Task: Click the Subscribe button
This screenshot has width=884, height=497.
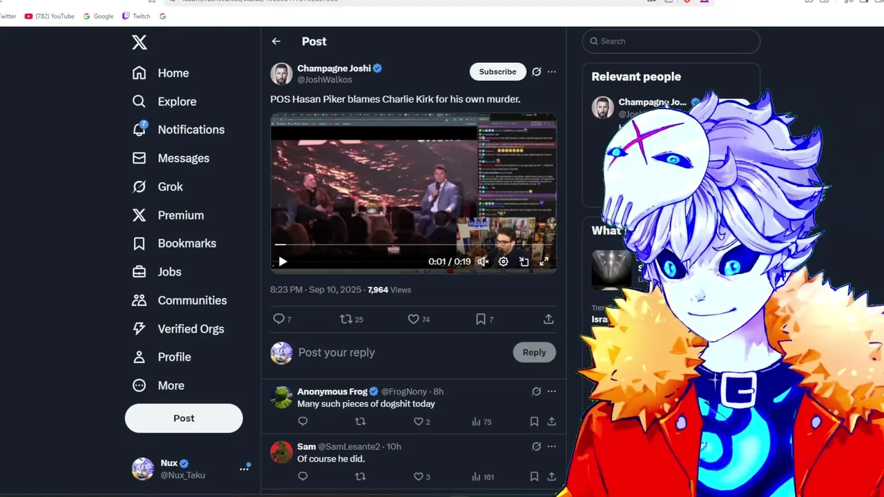Action: (498, 72)
